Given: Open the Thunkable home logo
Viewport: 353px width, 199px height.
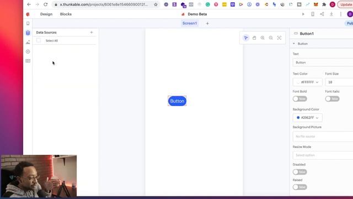Looking at the screenshot, I should (28, 14).
